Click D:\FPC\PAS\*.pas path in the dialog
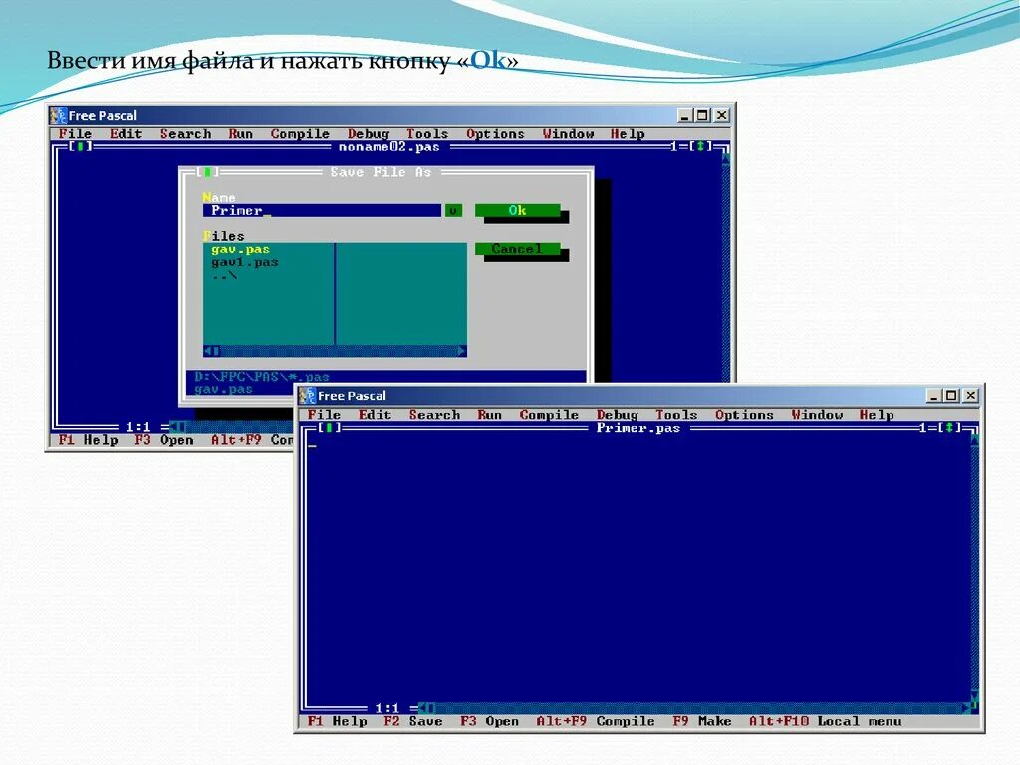 click(x=262, y=376)
